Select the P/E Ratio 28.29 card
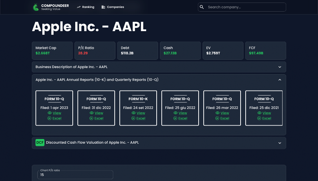Screen dimensions: 318x181 [95, 51]
